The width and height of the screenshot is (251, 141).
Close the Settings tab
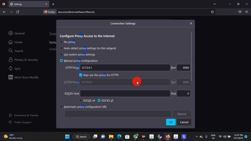point(46,4)
